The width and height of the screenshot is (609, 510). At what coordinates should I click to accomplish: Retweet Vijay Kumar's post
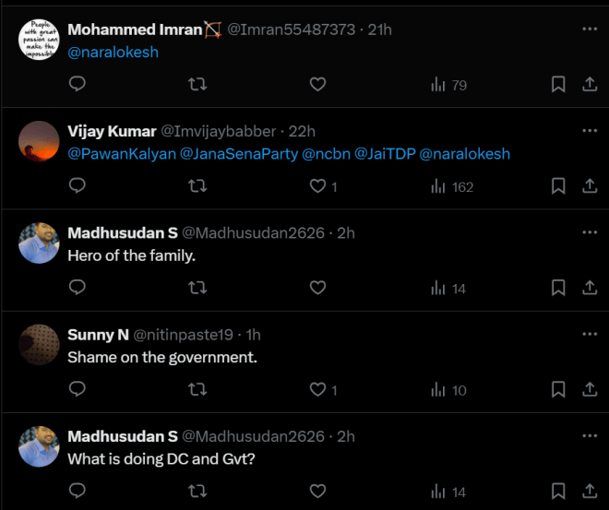pos(197,186)
